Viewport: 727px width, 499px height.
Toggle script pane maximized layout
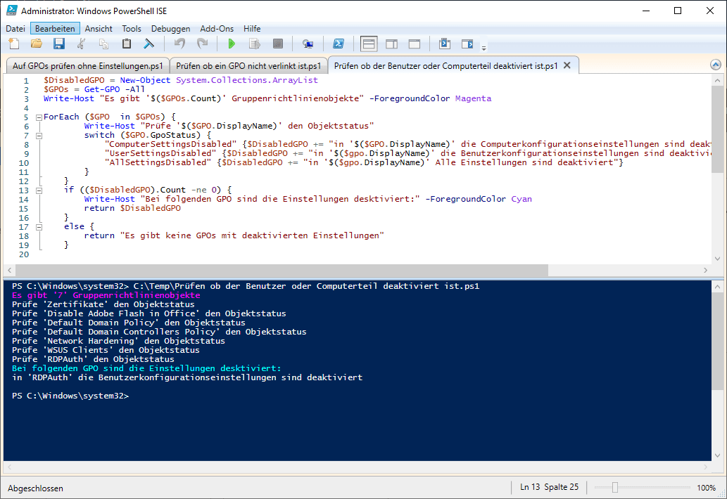point(415,44)
